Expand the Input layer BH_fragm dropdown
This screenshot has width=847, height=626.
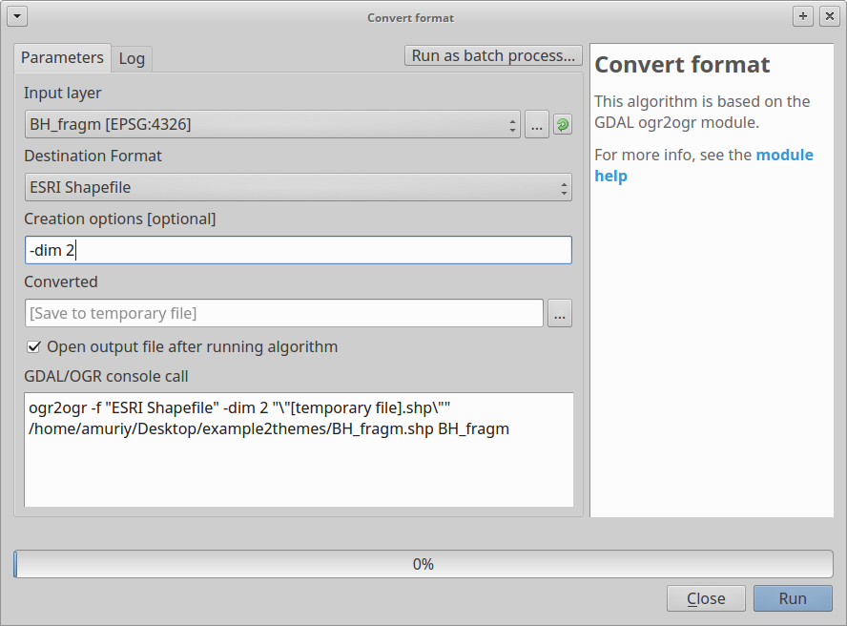coord(273,124)
